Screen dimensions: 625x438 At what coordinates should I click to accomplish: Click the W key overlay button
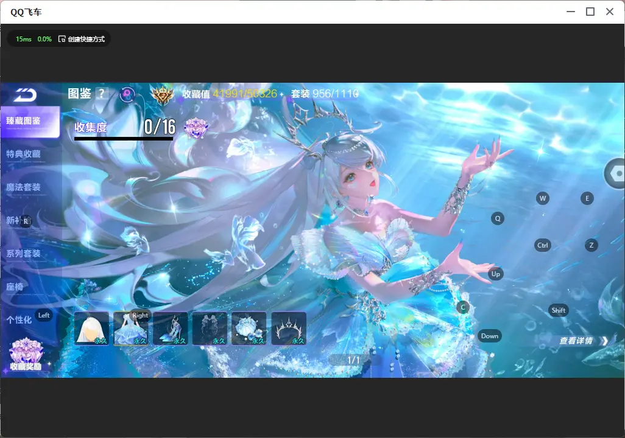coord(543,198)
